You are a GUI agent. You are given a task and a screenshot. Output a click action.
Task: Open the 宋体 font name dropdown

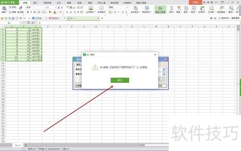[45, 7]
